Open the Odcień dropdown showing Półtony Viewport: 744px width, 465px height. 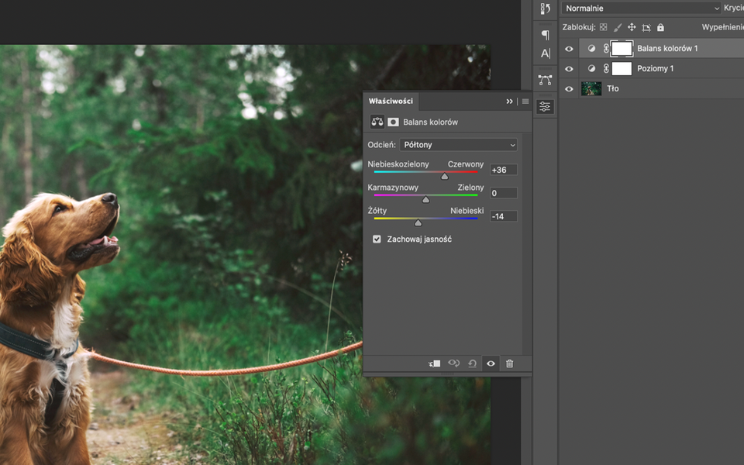click(459, 145)
